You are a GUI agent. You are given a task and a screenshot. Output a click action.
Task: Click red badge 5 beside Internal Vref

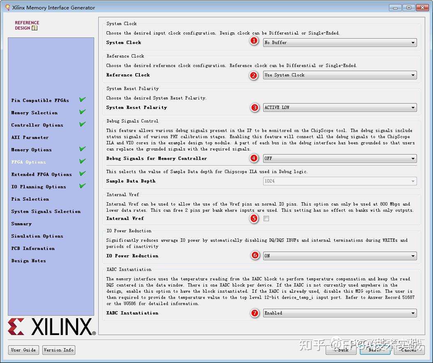click(x=254, y=218)
